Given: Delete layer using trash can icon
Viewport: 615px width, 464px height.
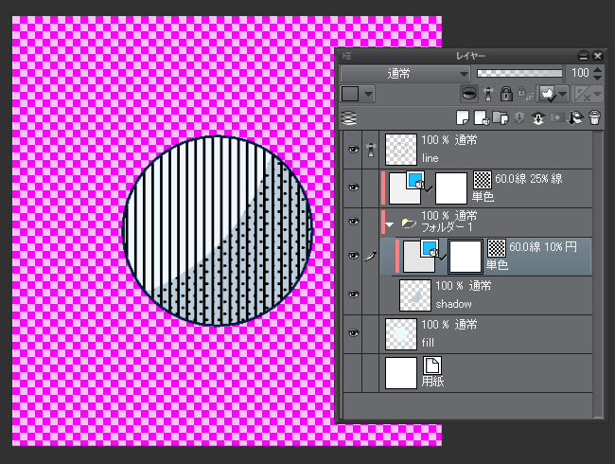Looking at the screenshot, I should coord(594,117).
